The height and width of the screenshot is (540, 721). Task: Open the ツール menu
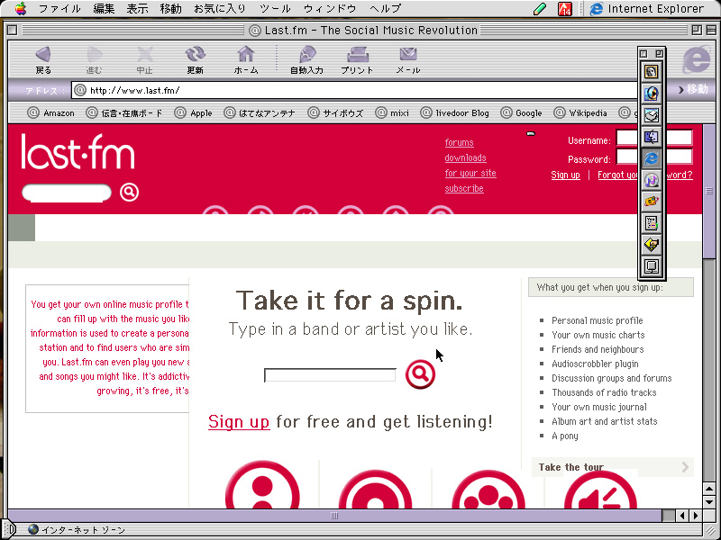click(x=275, y=9)
